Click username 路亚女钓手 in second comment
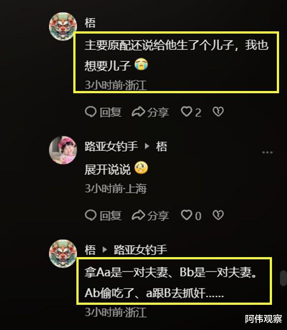The width and height of the screenshot is (287, 330). click(x=111, y=146)
